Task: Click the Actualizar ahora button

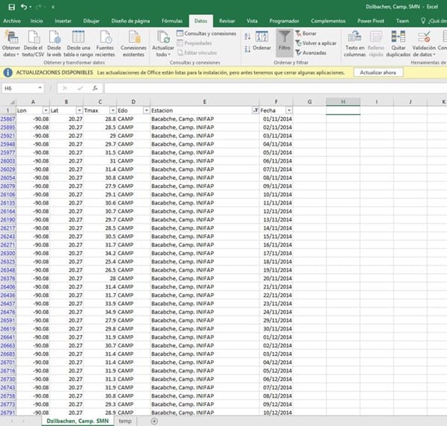Action: pos(378,72)
